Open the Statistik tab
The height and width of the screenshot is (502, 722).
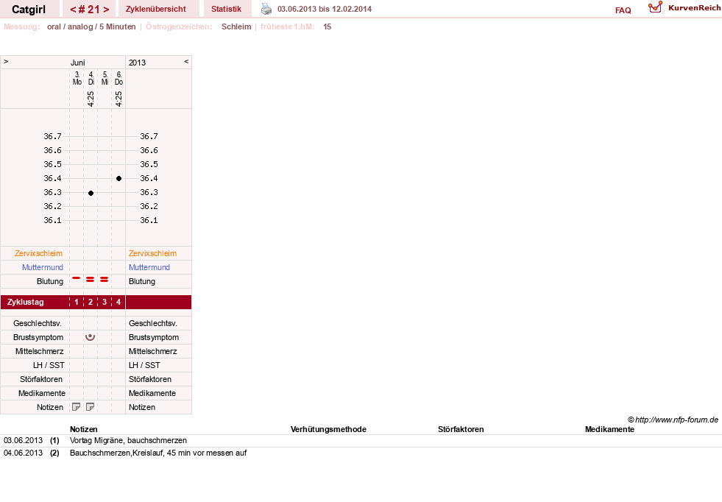pyautogui.click(x=226, y=9)
